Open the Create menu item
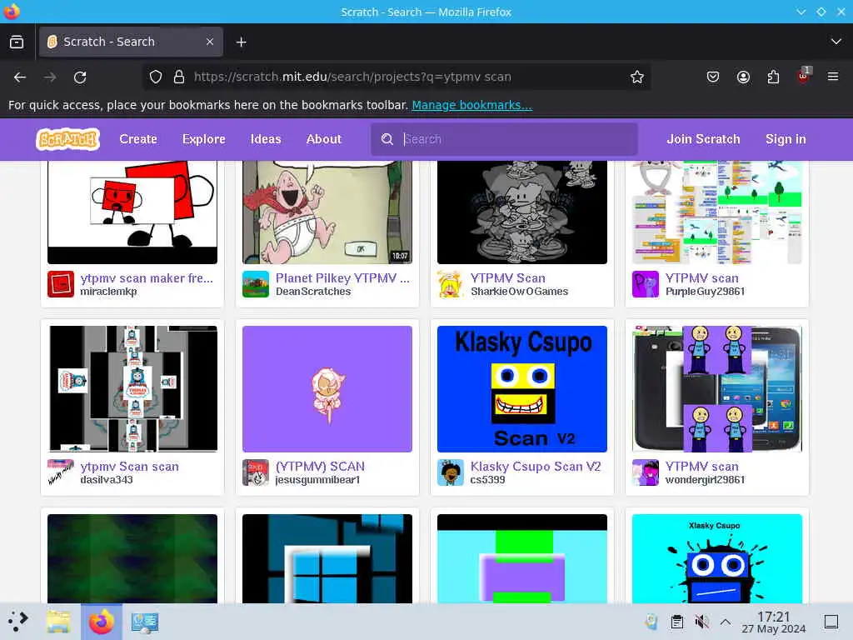The height and width of the screenshot is (640, 853). coord(138,139)
